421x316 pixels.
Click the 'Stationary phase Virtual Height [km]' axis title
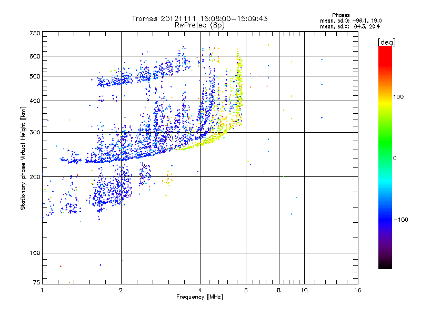tap(23, 158)
